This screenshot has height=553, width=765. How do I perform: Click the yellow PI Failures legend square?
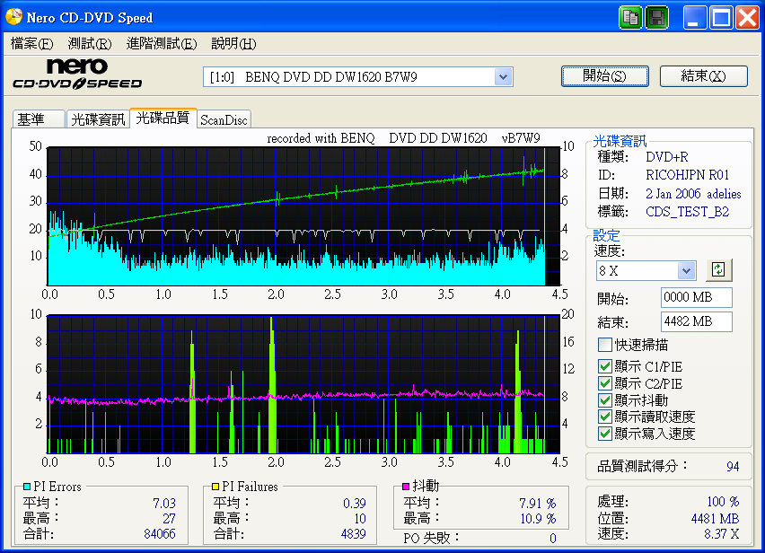click(215, 487)
